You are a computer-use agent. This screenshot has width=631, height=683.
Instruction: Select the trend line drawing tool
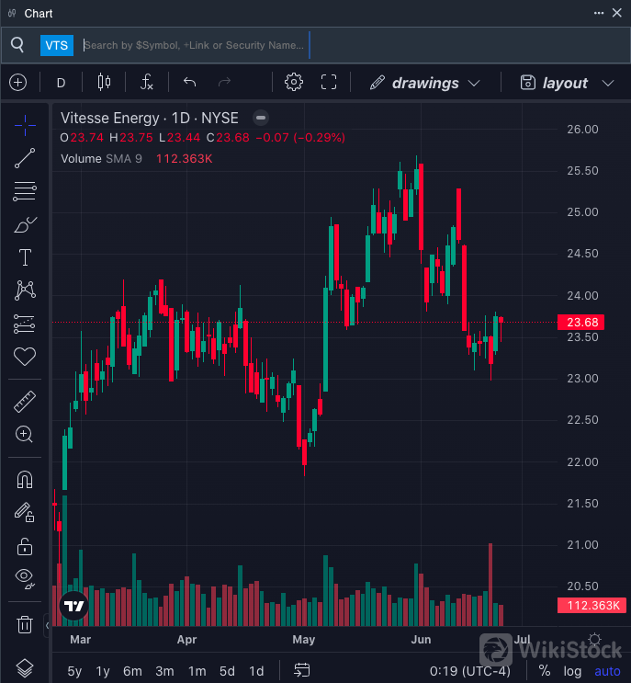[x=25, y=158]
